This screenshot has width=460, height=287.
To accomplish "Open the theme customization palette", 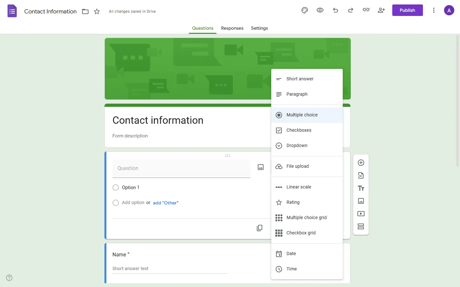I will 304,10.
